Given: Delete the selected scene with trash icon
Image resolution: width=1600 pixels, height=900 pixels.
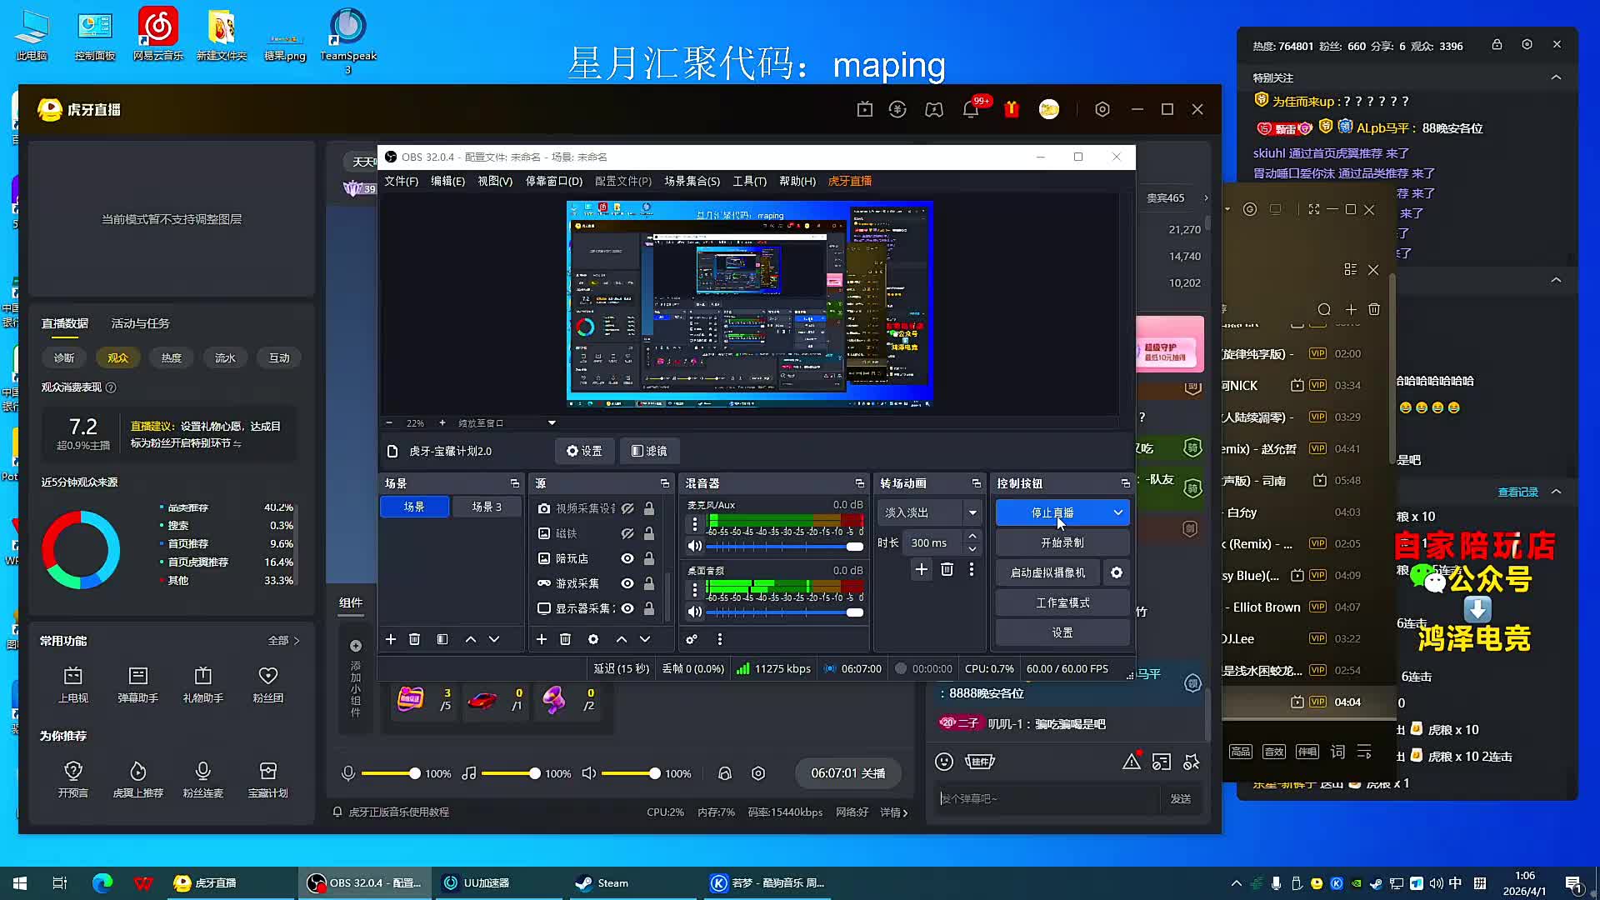Looking at the screenshot, I should [414, 639].
